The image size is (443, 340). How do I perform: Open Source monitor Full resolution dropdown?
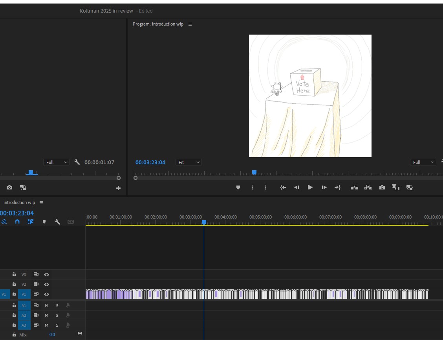tap(56, 162)
